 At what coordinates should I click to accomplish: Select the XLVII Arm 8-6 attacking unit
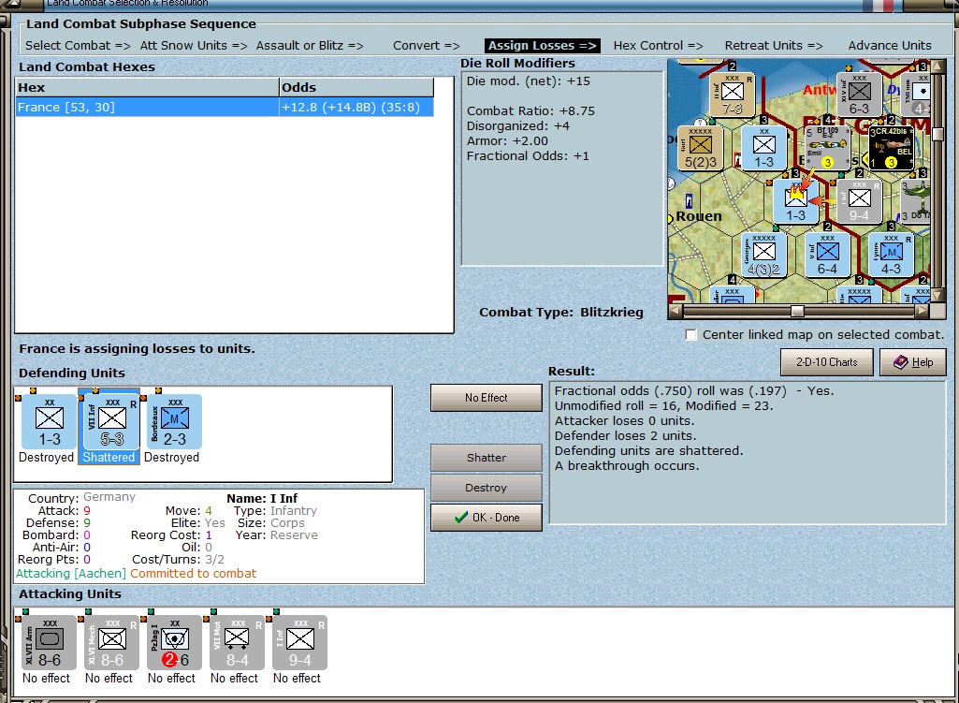(x=49, y=642)
